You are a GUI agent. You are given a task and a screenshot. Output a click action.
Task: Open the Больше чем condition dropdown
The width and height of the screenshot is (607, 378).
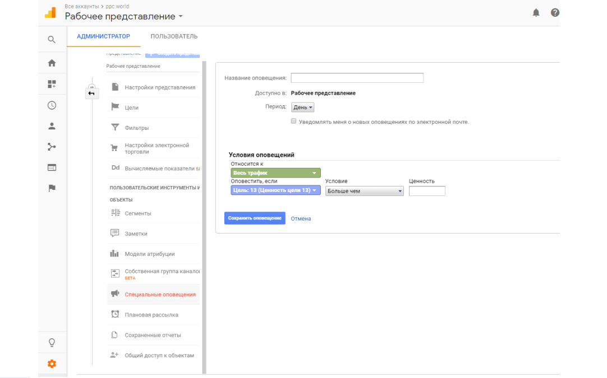click(x=364, y=191)
